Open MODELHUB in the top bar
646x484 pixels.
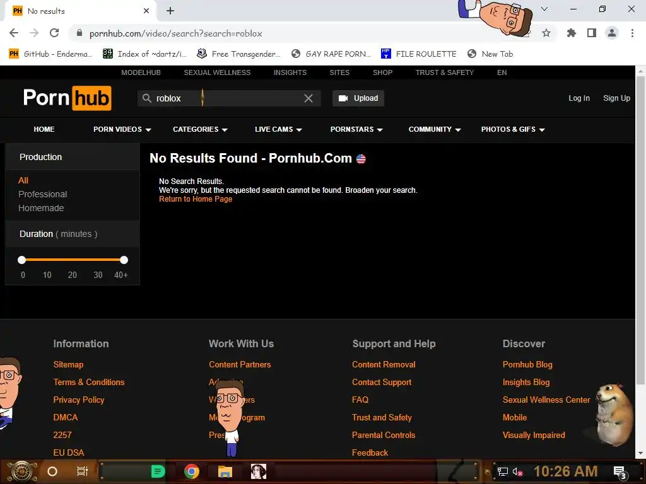(x=141, y=72)
